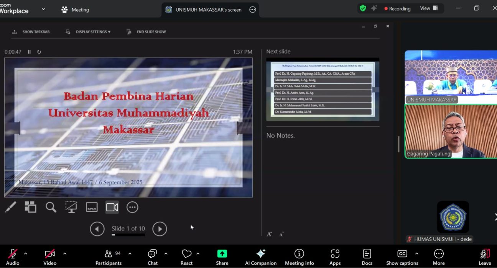Click the 1:37 PM clock text
The width and height of the screenshot is (497, 268).
[242, 52]
